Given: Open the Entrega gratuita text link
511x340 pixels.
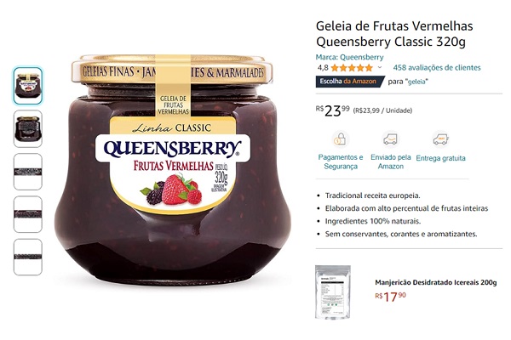Looking at the screenshot, I should tap(440, 158).
